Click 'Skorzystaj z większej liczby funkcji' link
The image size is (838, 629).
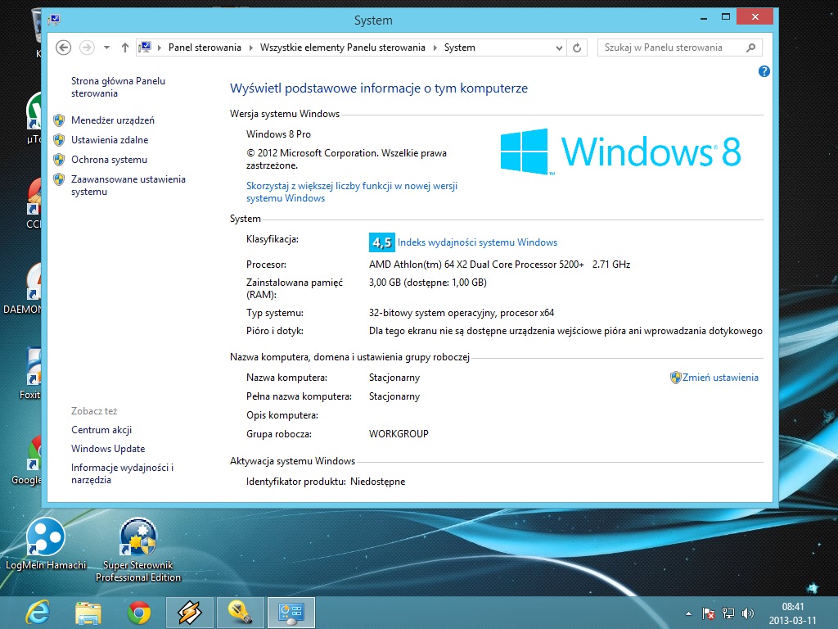tap(352, 192)
